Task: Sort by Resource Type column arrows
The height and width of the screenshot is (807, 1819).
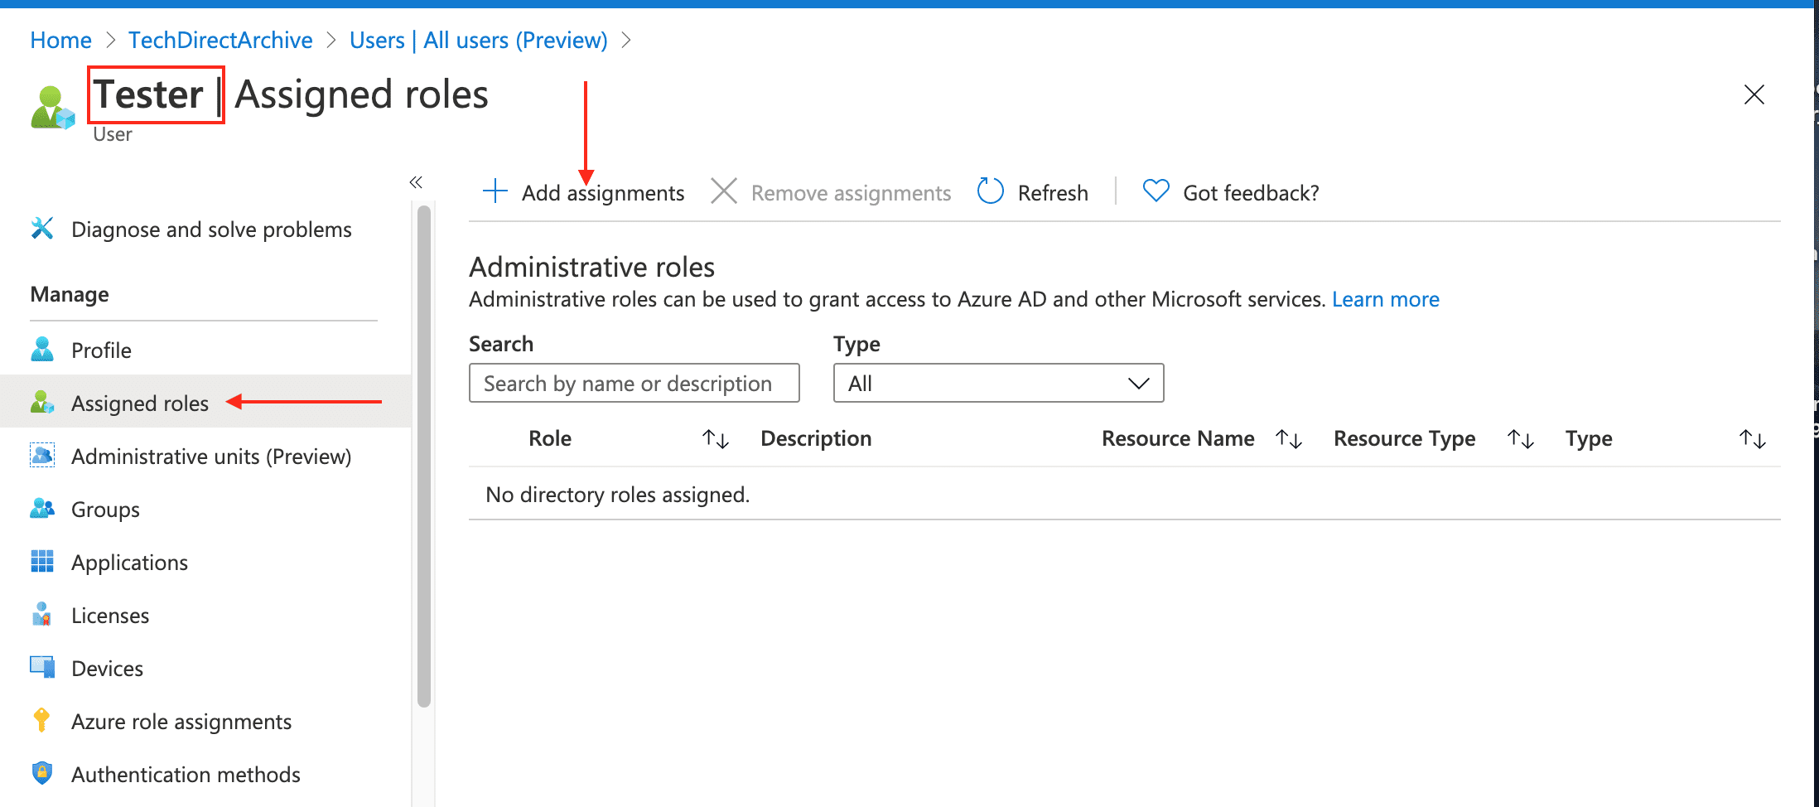Action: pos(1521,439)
